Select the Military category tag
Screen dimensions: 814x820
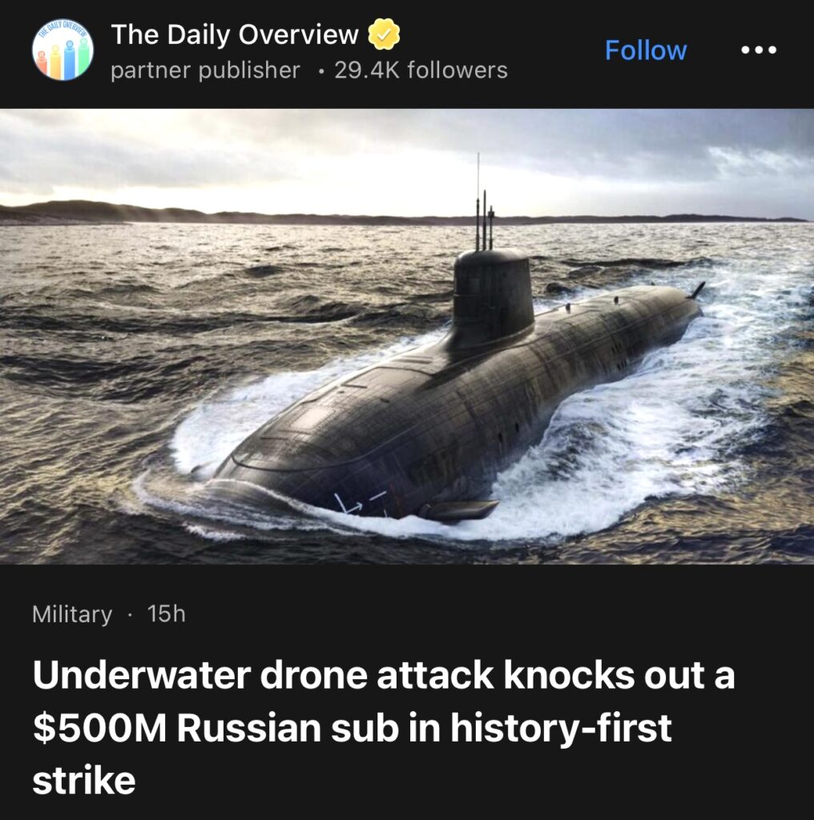[72, 614]
